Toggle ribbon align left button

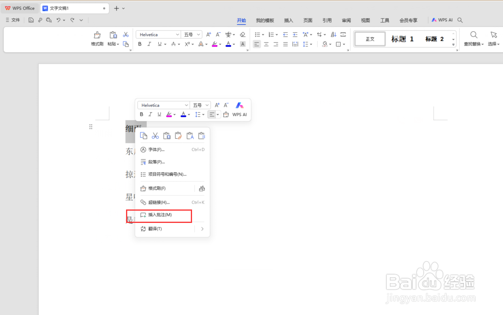257,44
